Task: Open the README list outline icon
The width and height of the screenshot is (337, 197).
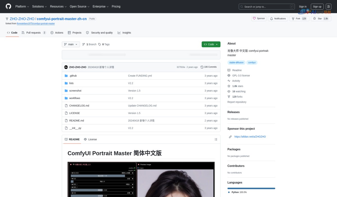Action: [x=216, y=139]
